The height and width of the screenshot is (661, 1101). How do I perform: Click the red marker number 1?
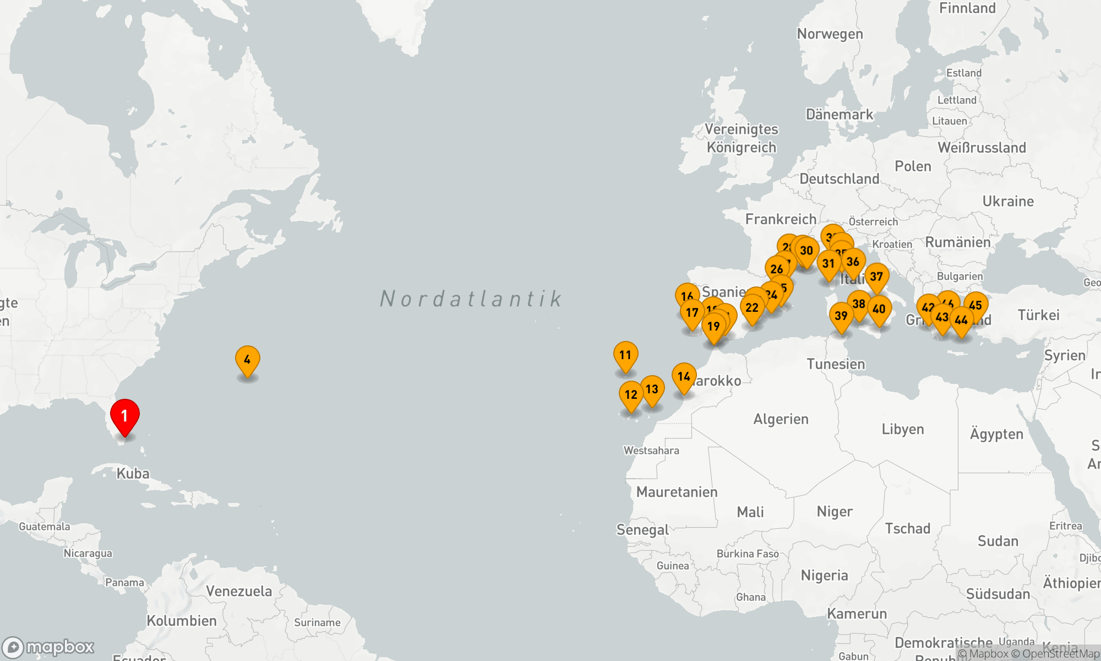[x=125, y=416]
